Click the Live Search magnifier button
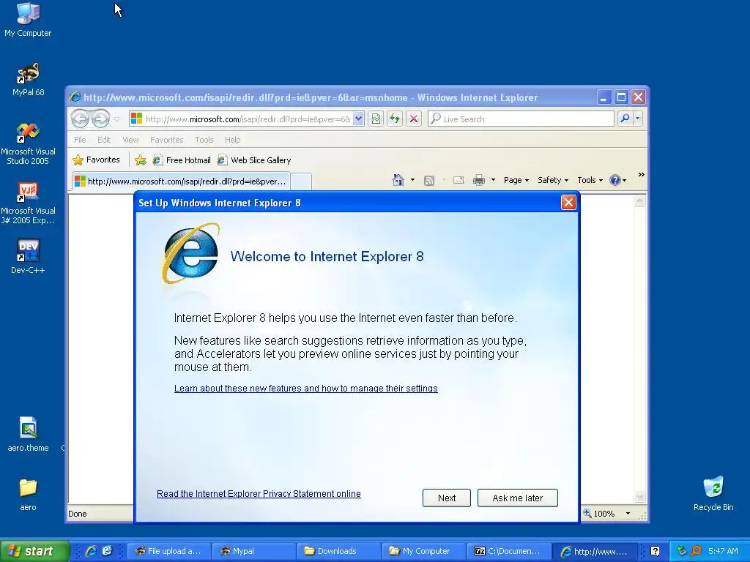The image size is (750, 562). 625,119
